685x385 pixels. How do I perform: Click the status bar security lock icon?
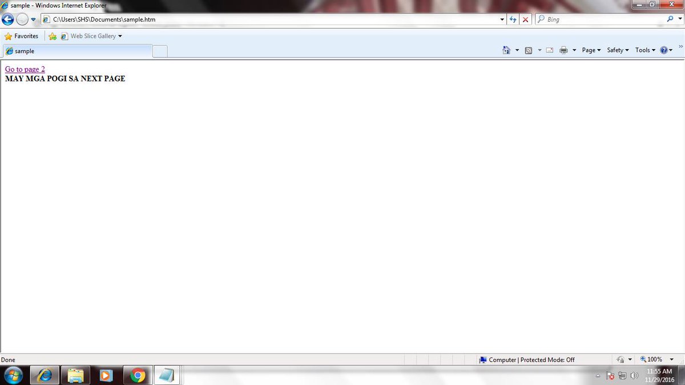[x=621, y=359]
